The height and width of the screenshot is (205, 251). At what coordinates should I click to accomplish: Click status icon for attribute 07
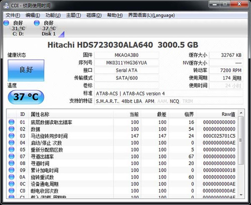click(x=12, y=156)
